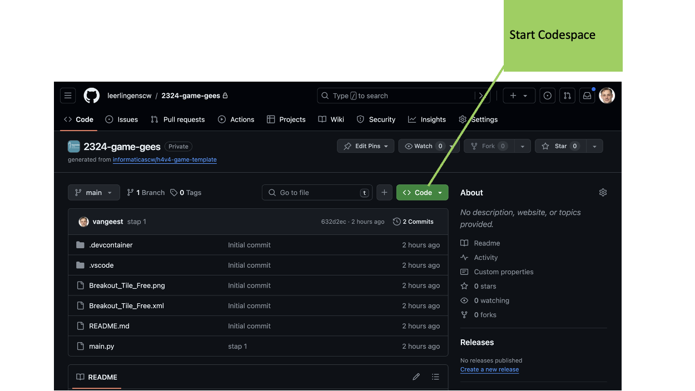Screen dimensions: 695x391
Task: Open the About settings gear icon
Action: point(603,192)
